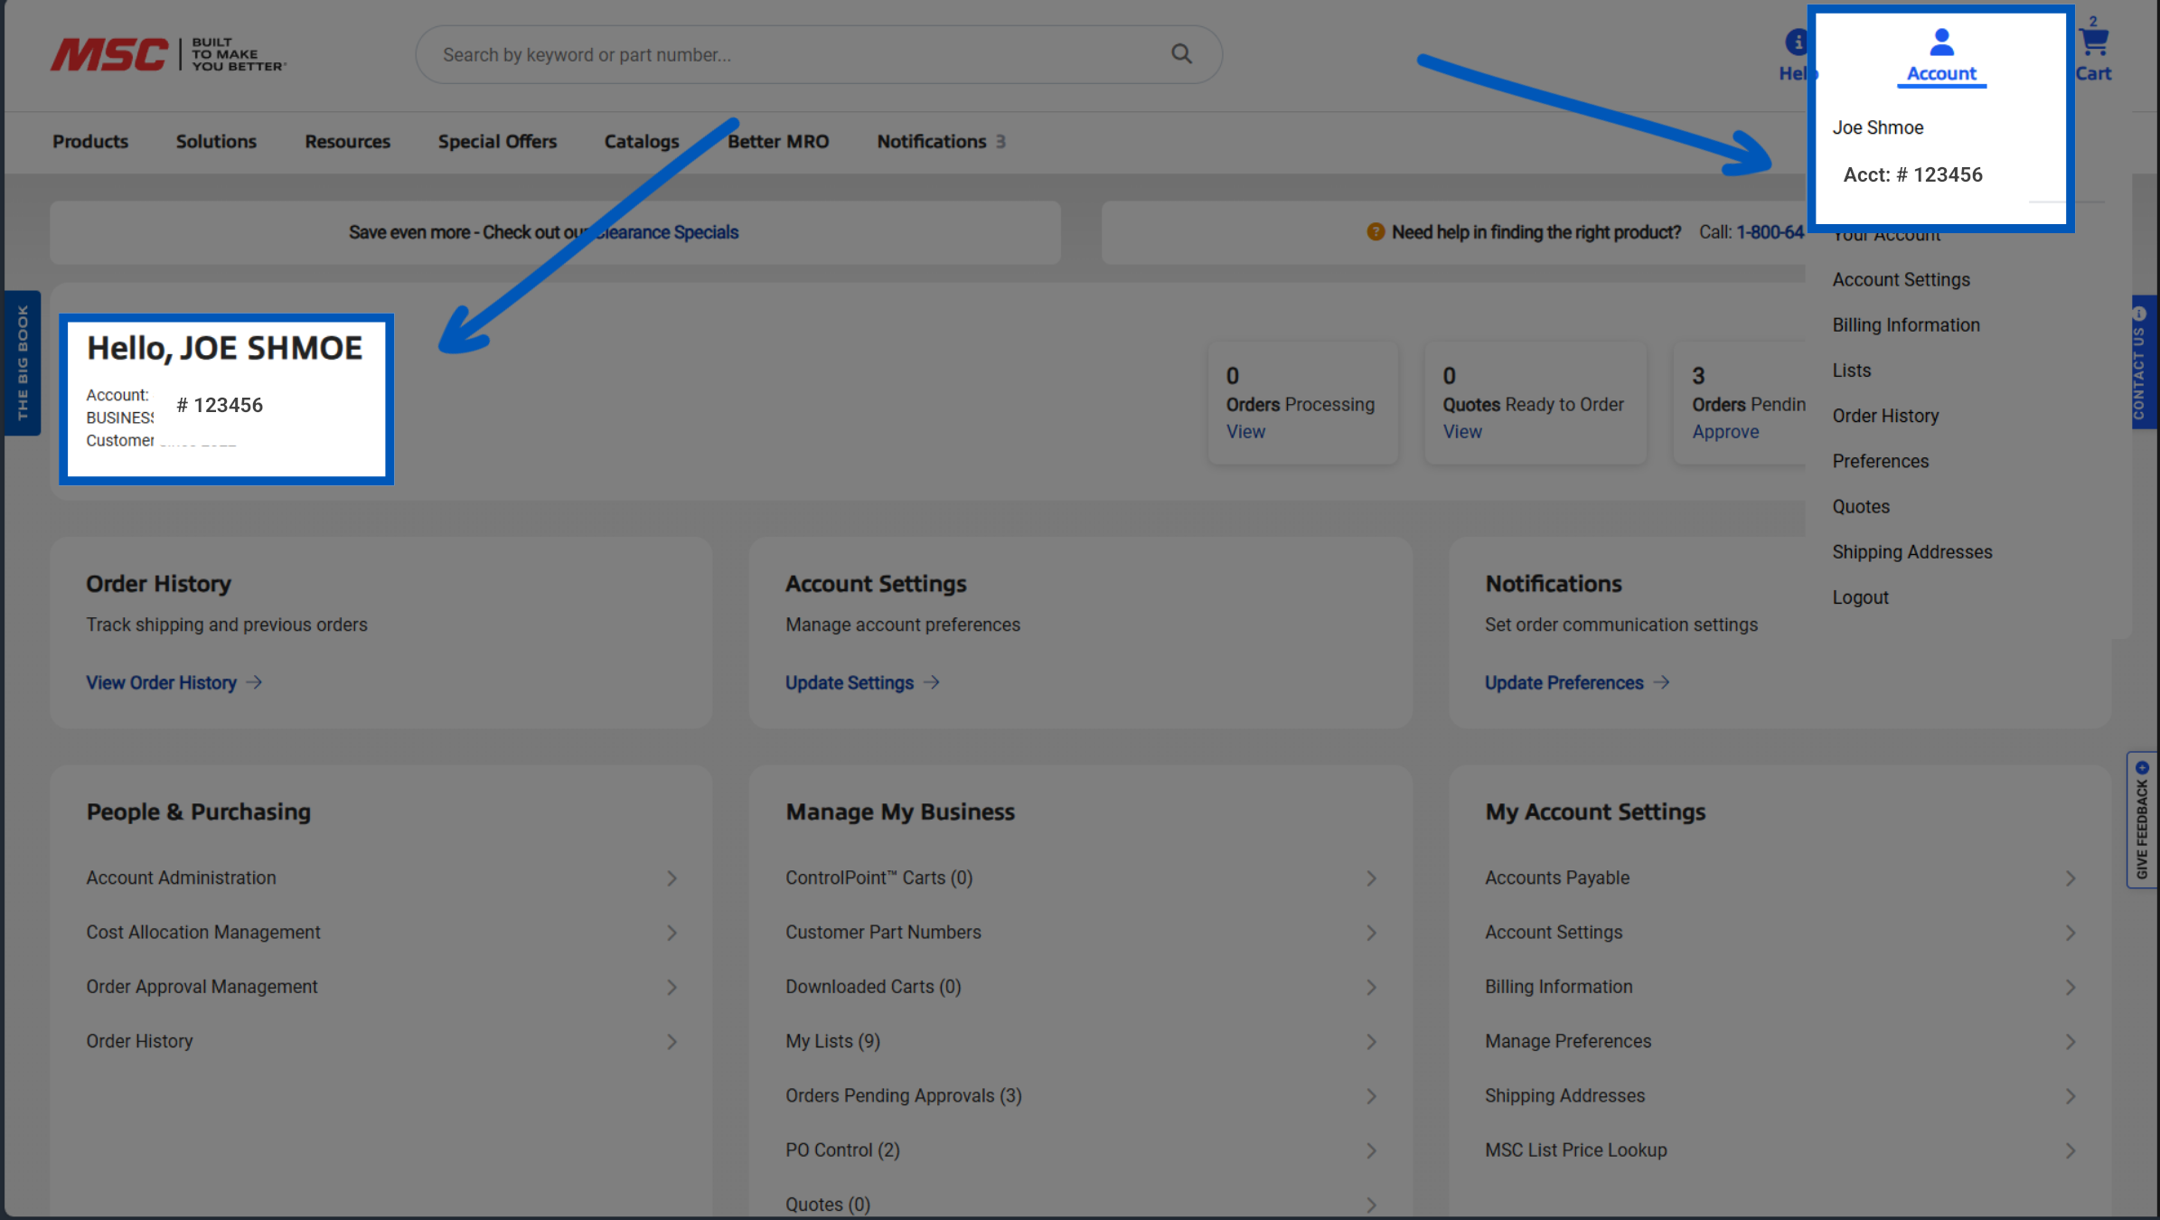Open The Big Book side tab

click(22, 362)
